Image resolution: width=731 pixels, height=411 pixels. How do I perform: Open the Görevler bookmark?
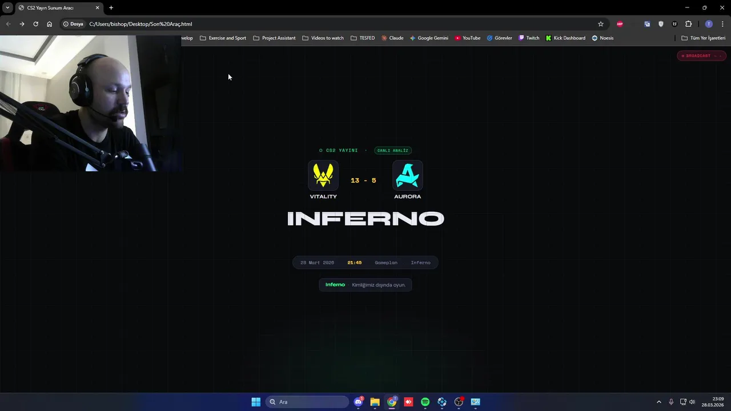click(499, 38)
